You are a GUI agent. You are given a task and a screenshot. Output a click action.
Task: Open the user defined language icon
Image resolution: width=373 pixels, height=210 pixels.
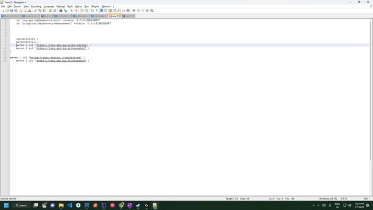pos(105,10)
